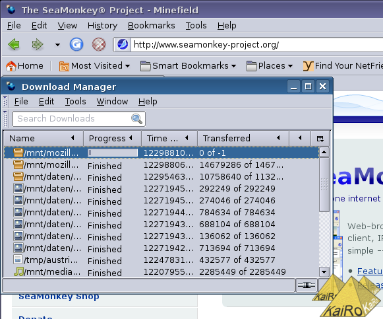
Task: Select image download with 784634 of 784634
Action: point(162,213)
